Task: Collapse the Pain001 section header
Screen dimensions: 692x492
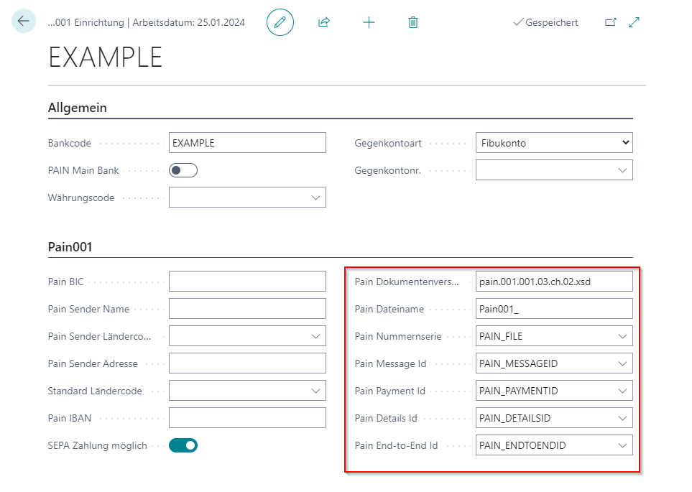Action: point(70,247)
